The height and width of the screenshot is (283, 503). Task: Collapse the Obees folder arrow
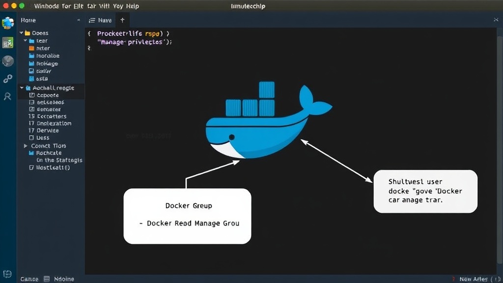tap(22, 33)
